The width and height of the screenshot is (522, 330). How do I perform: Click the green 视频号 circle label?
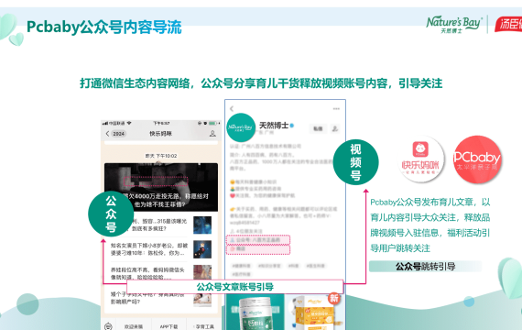point(356,162)
